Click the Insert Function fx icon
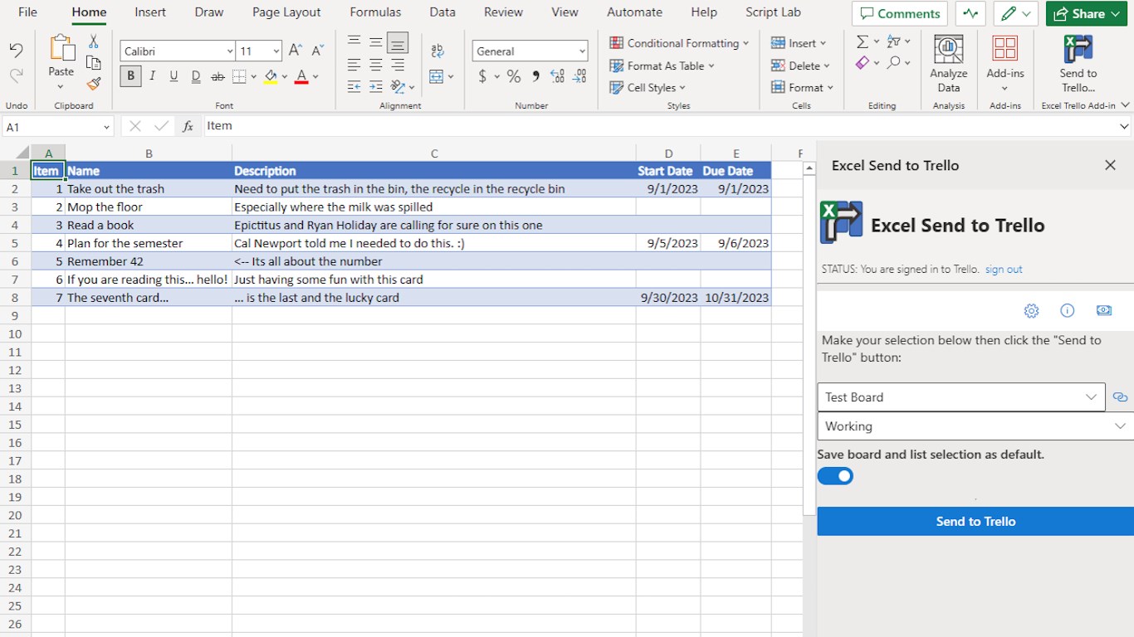 coord(188,126)
